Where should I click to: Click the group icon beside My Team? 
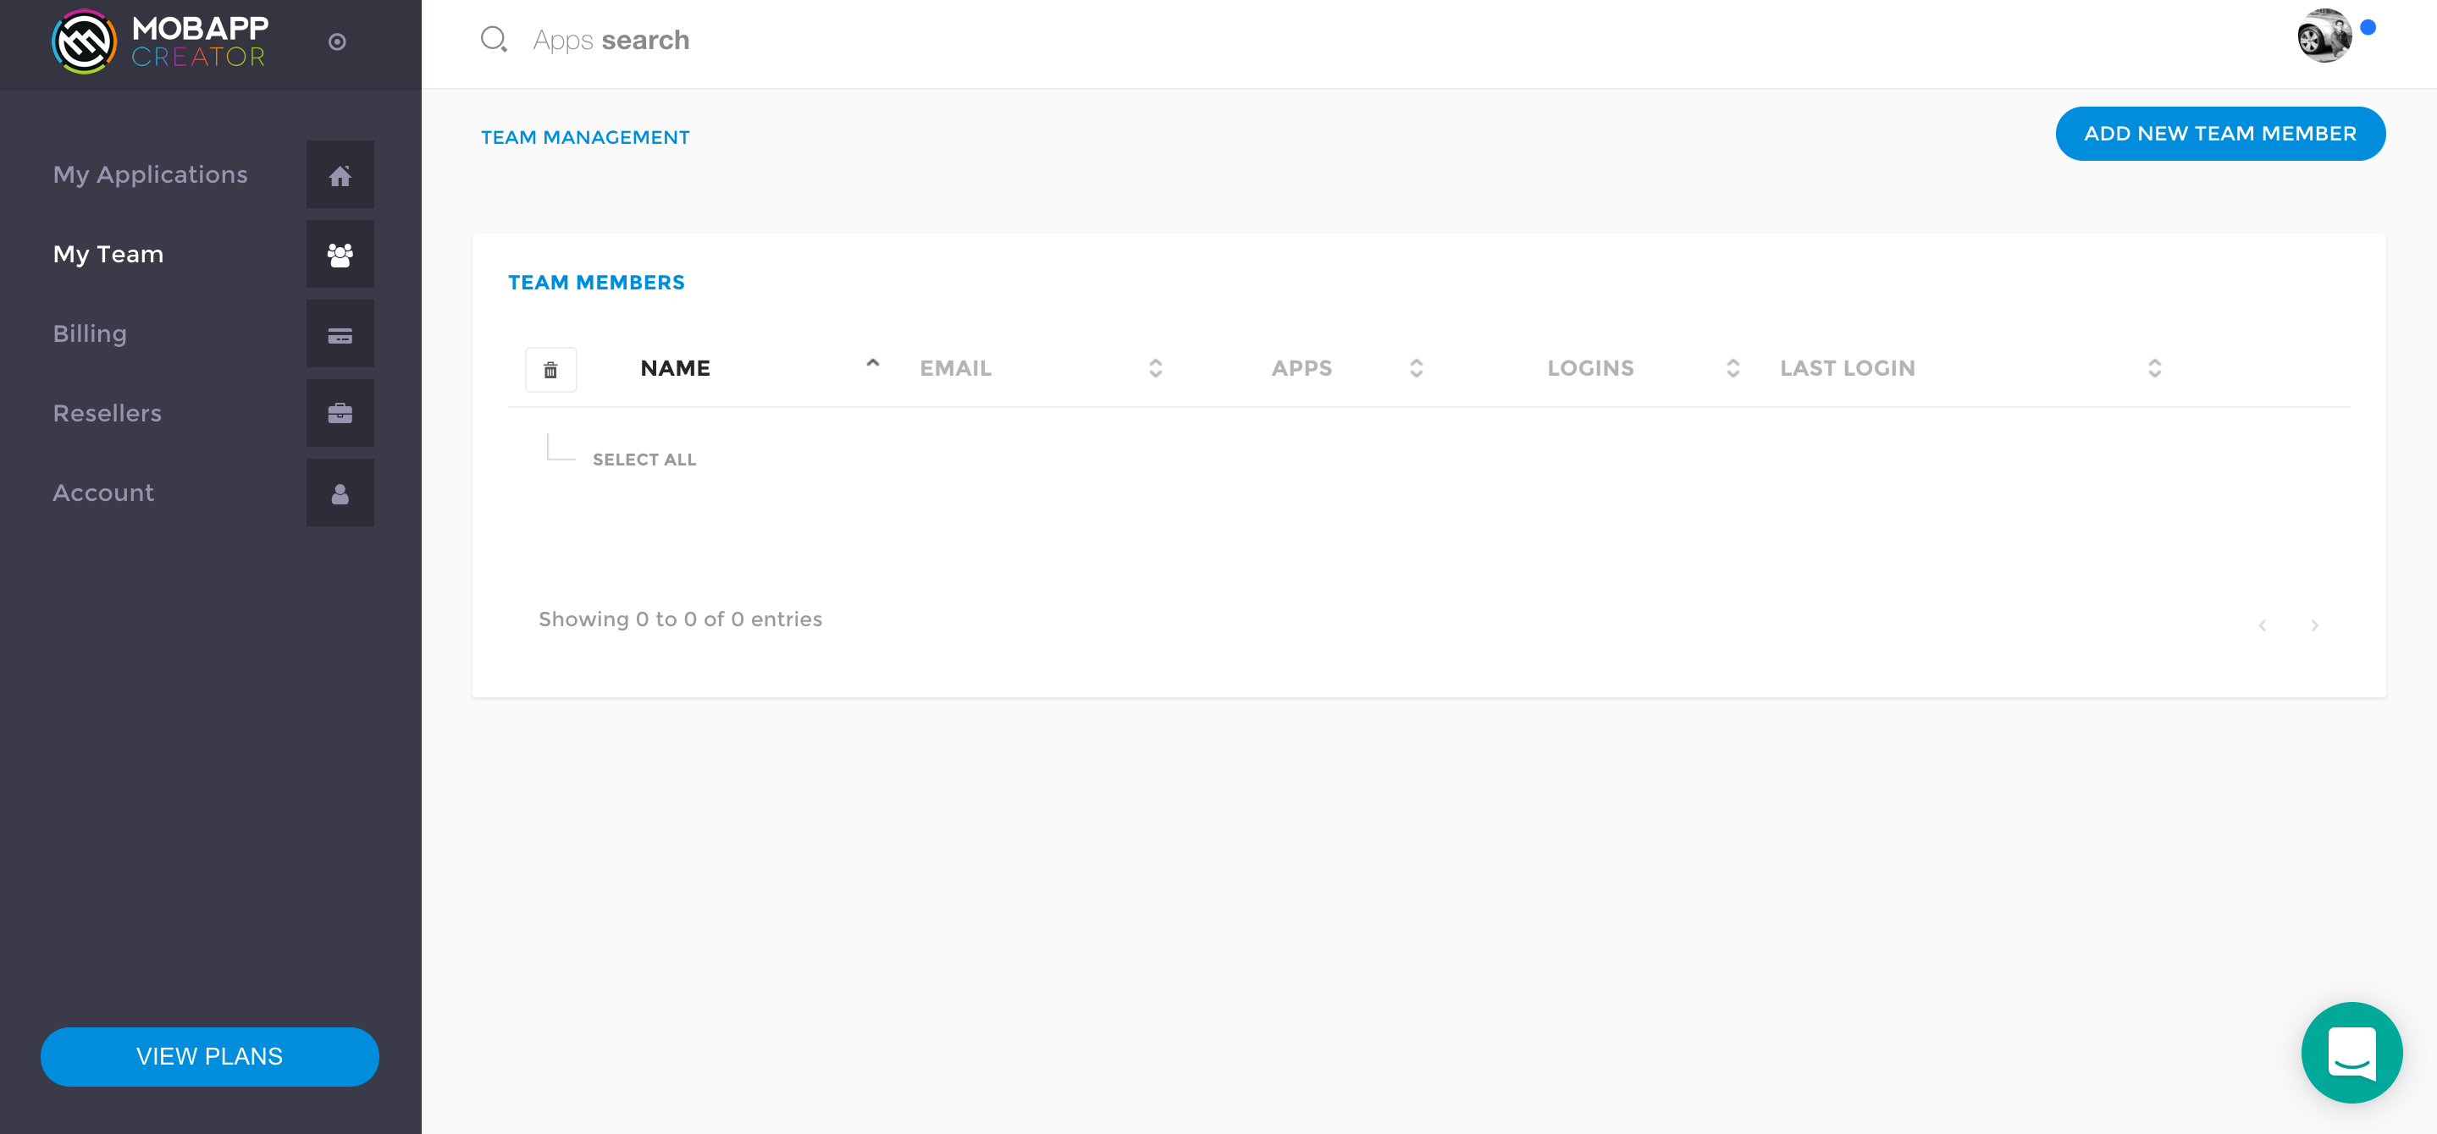coord(340,255)
